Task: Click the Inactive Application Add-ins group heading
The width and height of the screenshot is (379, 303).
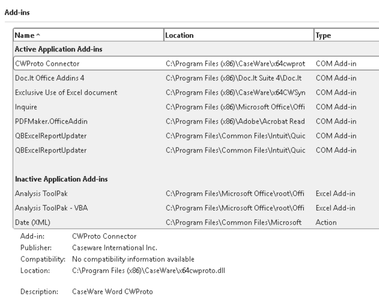Action: pos(61,179)
